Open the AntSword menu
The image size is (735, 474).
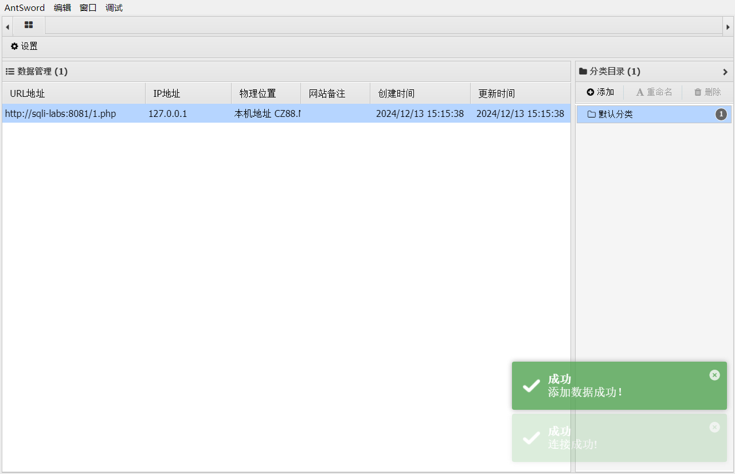point(25,8)
